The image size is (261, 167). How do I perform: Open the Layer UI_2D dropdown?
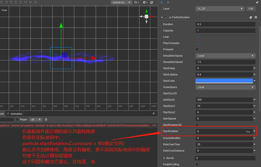coord(220,9)
